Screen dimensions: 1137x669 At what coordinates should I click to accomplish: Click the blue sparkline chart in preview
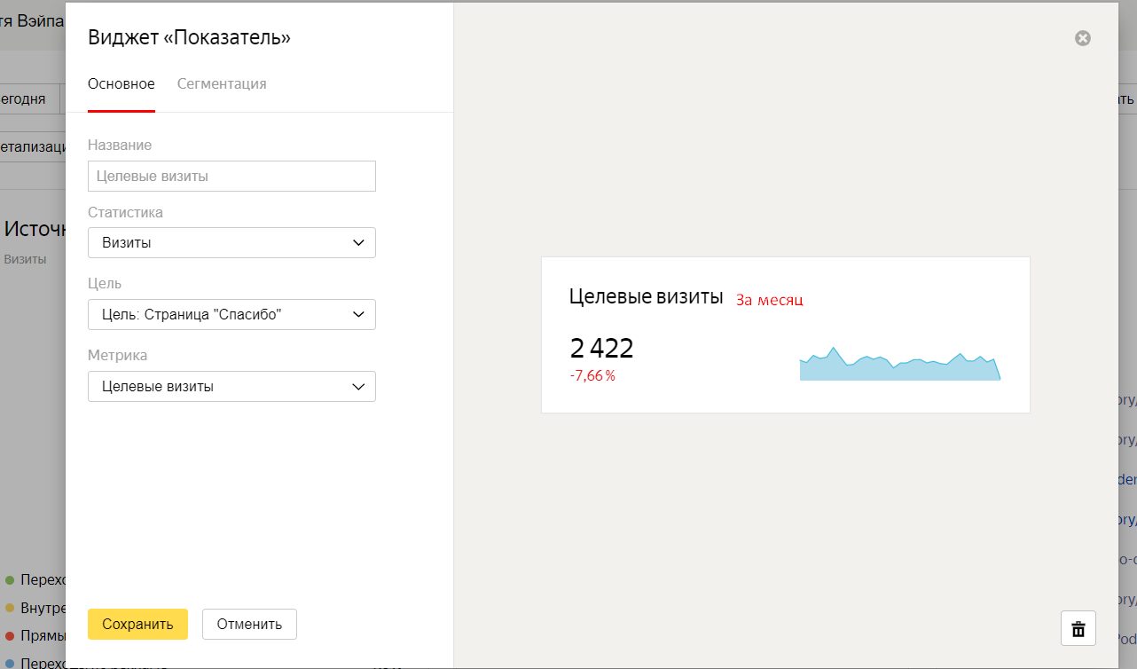tap(899, 366)
